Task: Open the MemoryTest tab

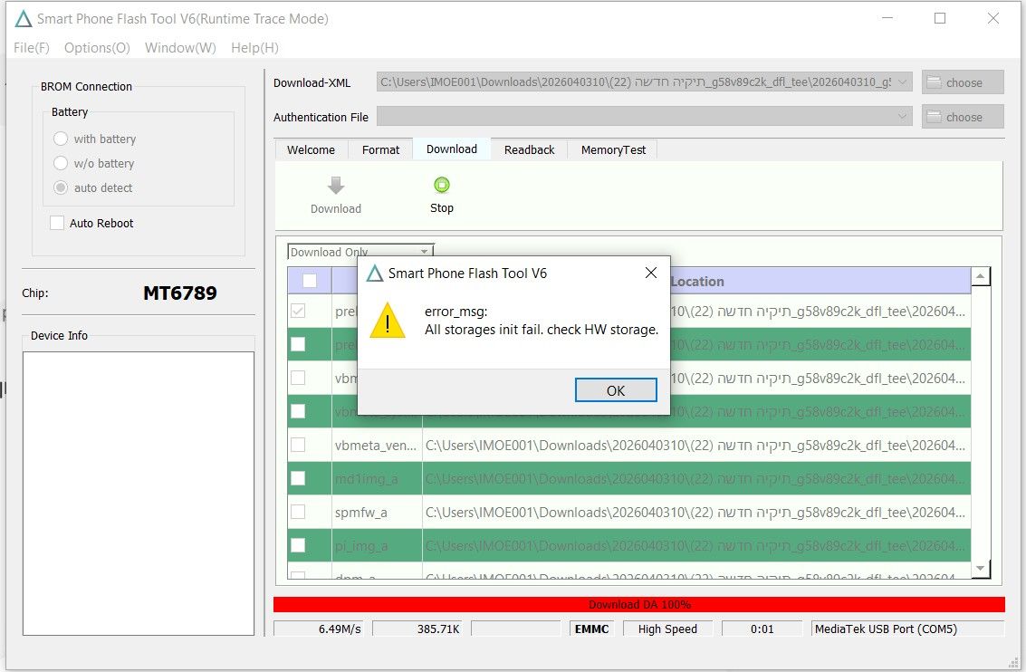Action: [x=613, y=149]
